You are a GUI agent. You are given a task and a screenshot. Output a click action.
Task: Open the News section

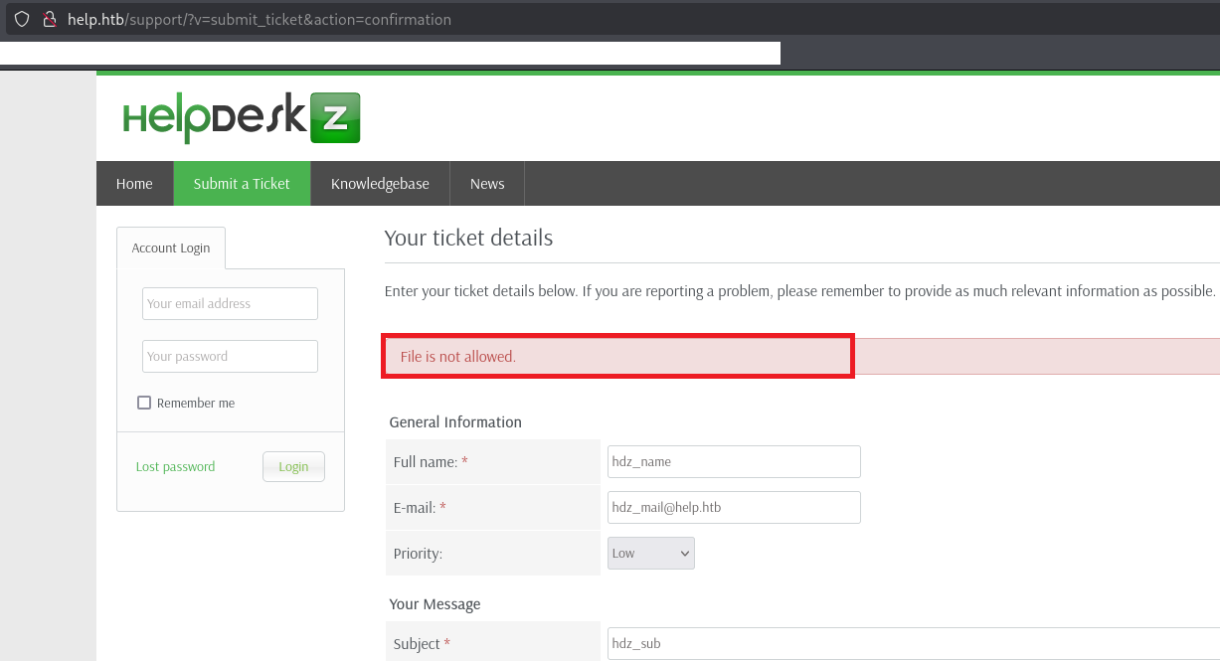point(487,184)
